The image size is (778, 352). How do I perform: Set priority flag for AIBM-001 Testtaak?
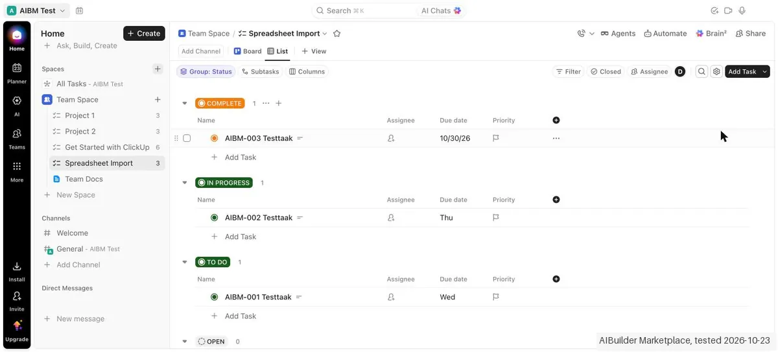(496, 297)
